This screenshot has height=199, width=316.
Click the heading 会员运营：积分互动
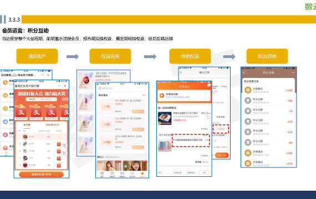coord(26,30)
